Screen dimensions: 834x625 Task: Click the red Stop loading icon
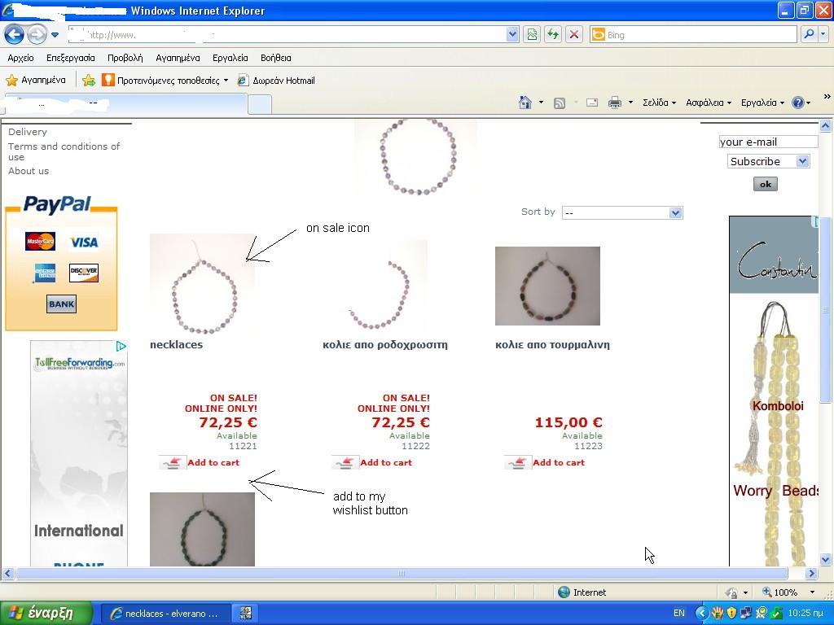(574, 35)
